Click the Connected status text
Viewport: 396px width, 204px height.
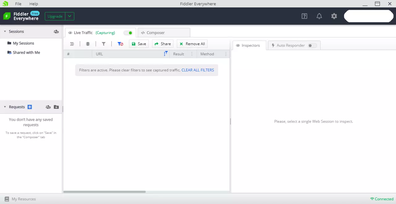pos(384,199)
